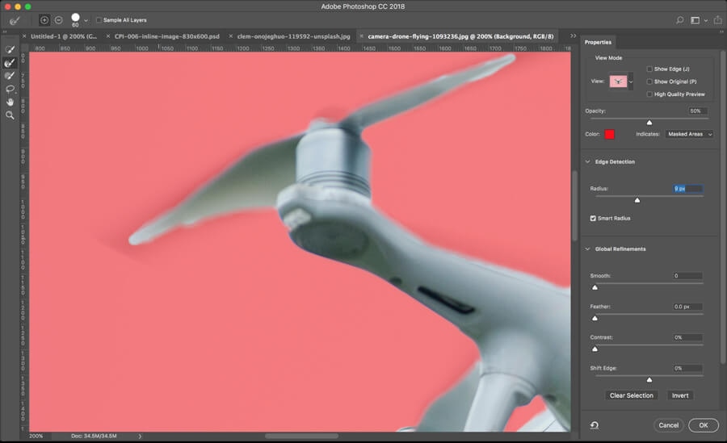Activate the Hand tool

11,102
